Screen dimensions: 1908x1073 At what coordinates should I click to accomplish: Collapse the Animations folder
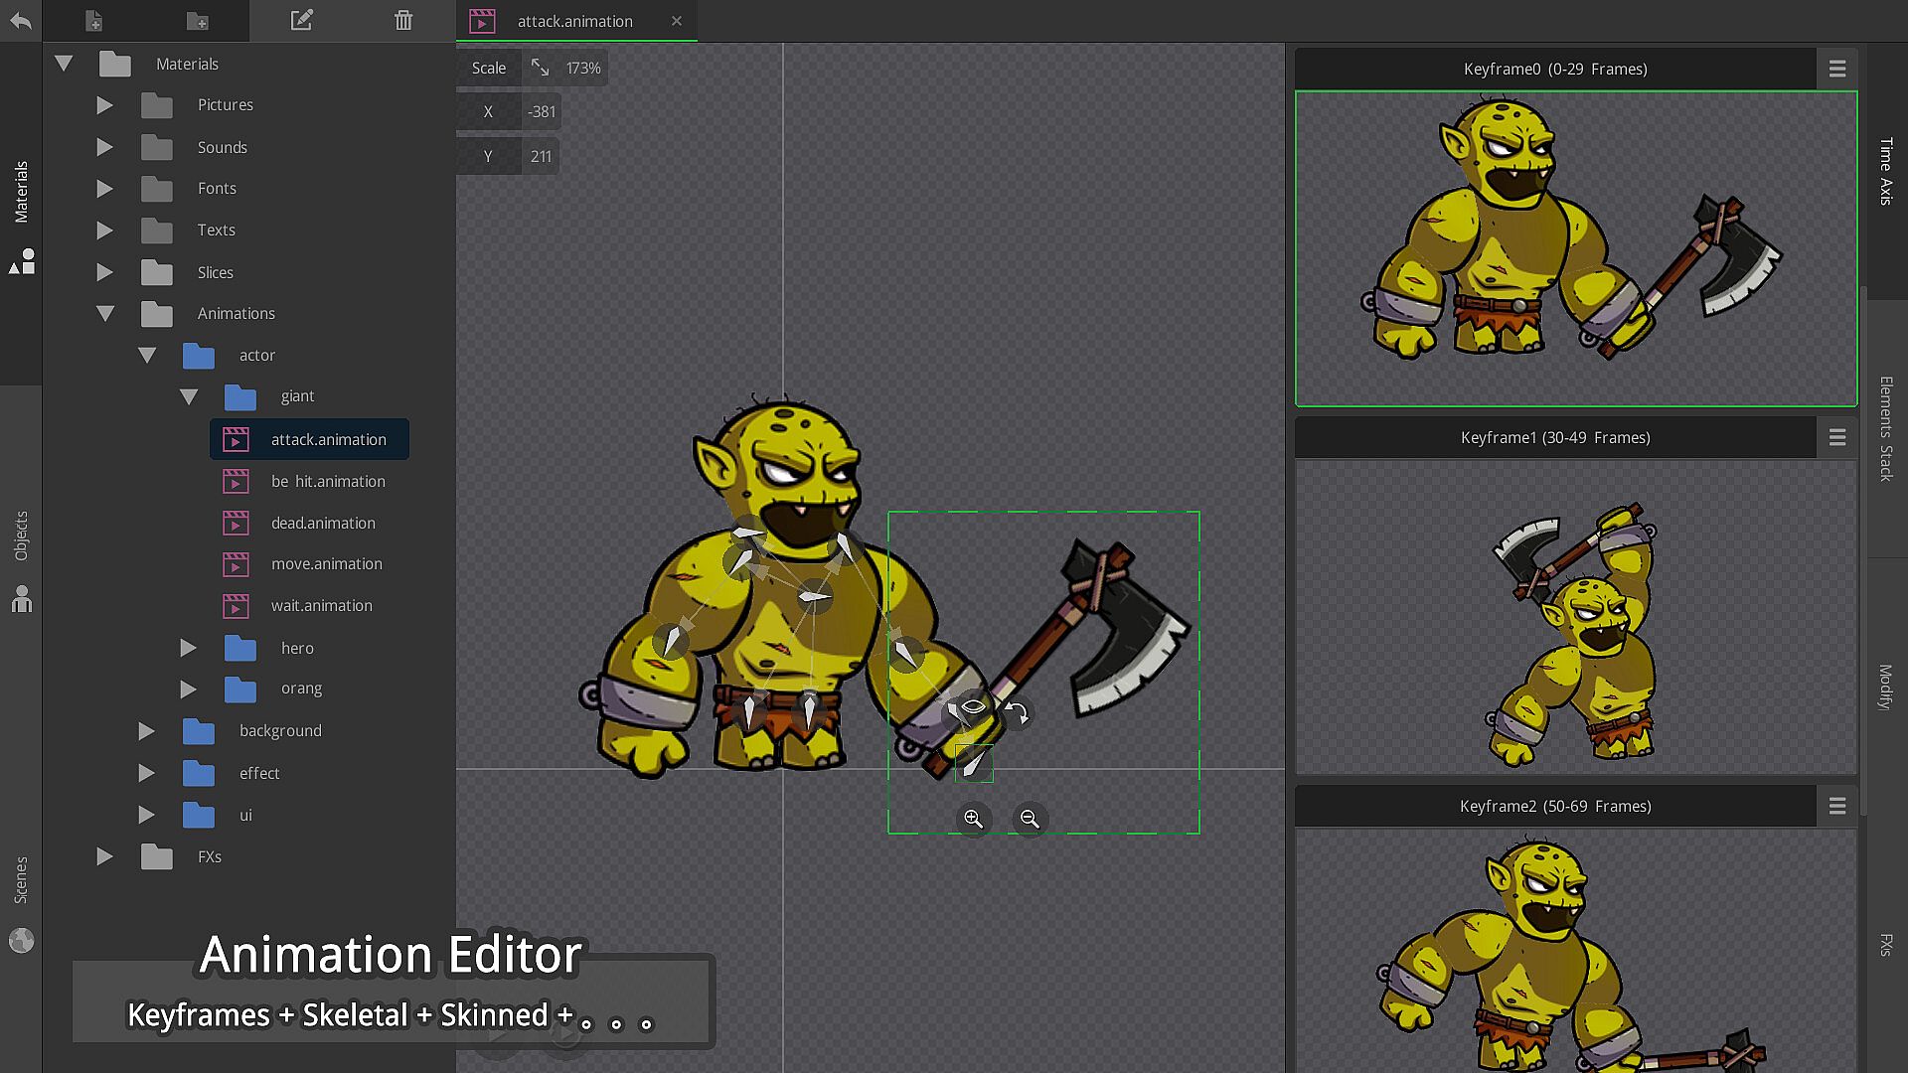tap(104, 314)
